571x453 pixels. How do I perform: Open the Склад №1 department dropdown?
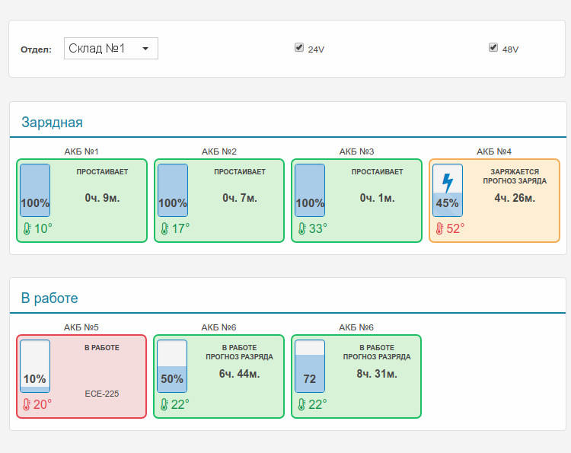coord(111,48)
